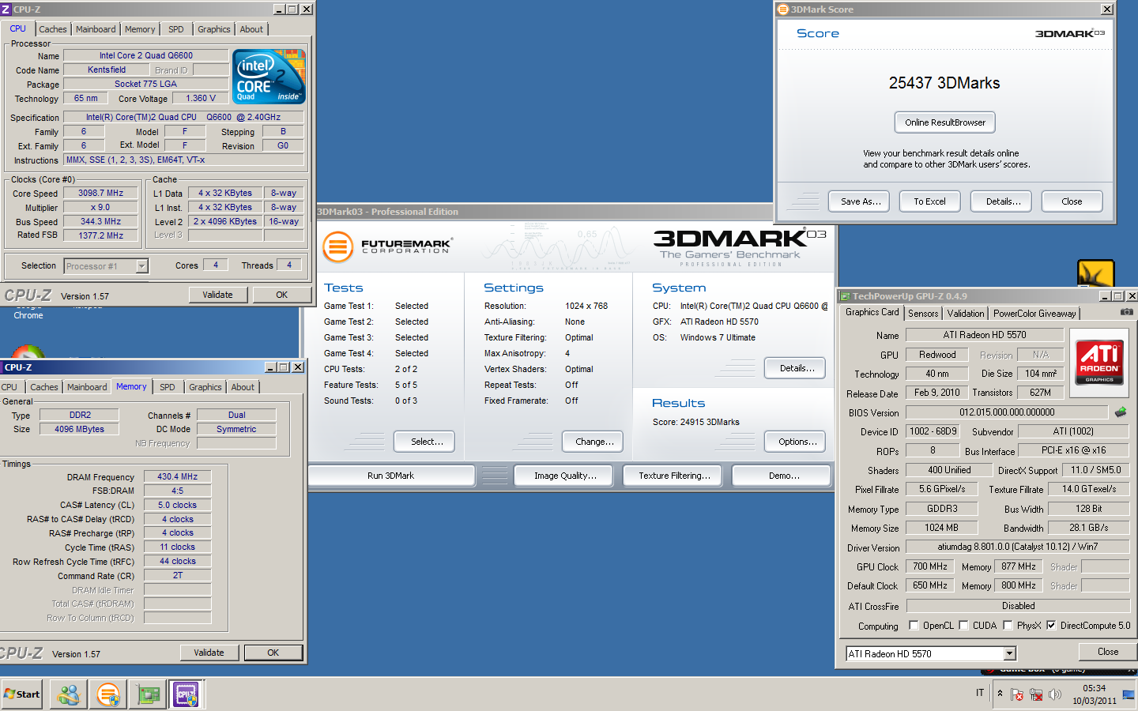Click the IT language indicator
Image resolution: width=1138 pixels, height=711 pixels.
pyautogui.click(x=980, y=693)
